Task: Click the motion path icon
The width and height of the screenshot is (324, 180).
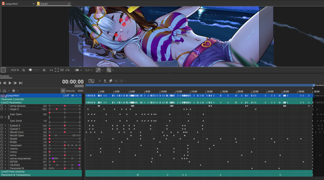Action: pos(88,70)
